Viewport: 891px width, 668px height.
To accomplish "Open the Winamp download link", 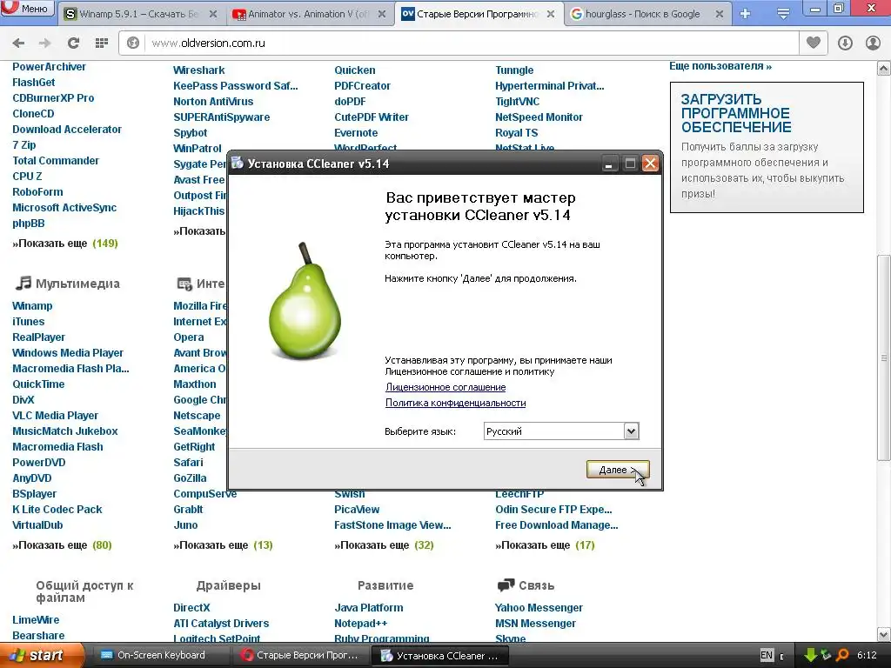I will click(x=32, y=306).
